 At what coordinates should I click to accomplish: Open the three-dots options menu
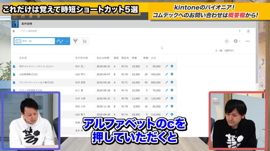[248, 41]
